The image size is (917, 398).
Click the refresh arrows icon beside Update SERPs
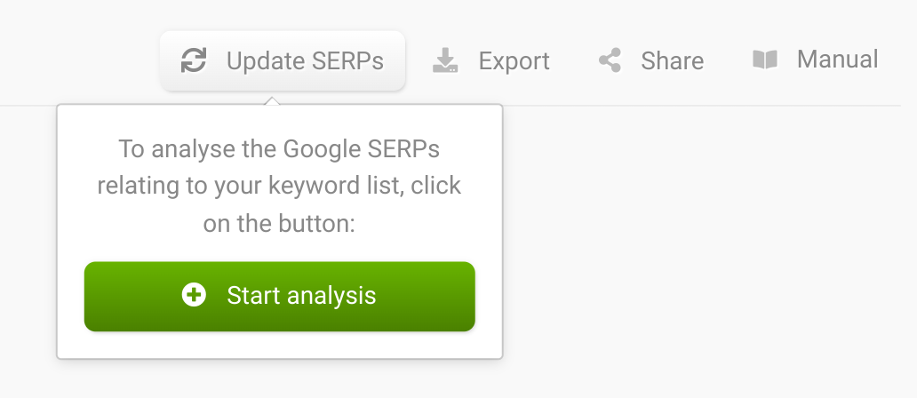[194, 60]
